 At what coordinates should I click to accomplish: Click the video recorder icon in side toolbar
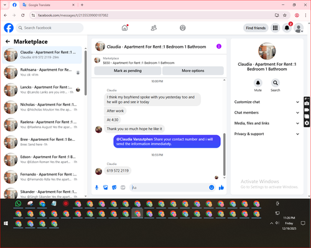point(307,110)
